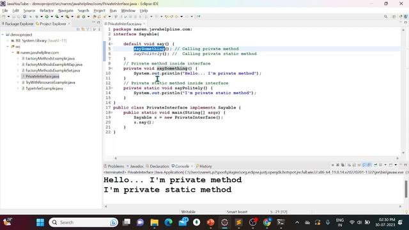This screenshot has height=230, width=409.
Task: Open the Display Selected Console dropdown
Action: 385,165
